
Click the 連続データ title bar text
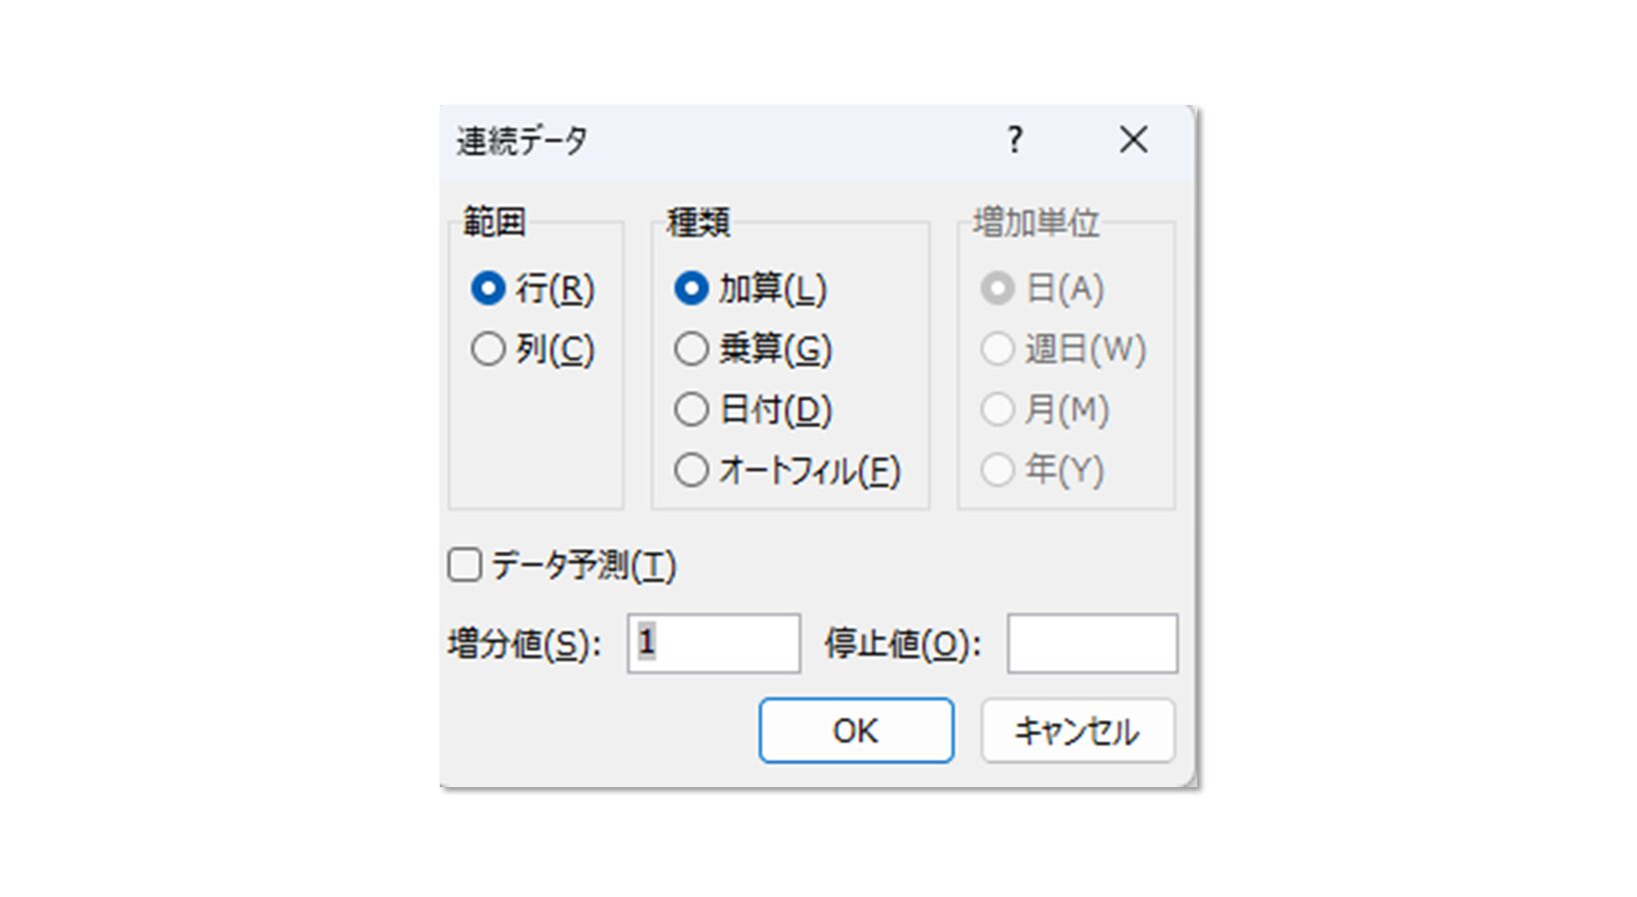(522, 141)
